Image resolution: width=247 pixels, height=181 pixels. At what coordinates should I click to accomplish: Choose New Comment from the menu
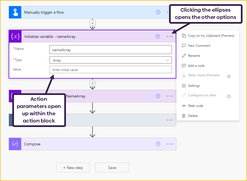(x=199, y=46)
